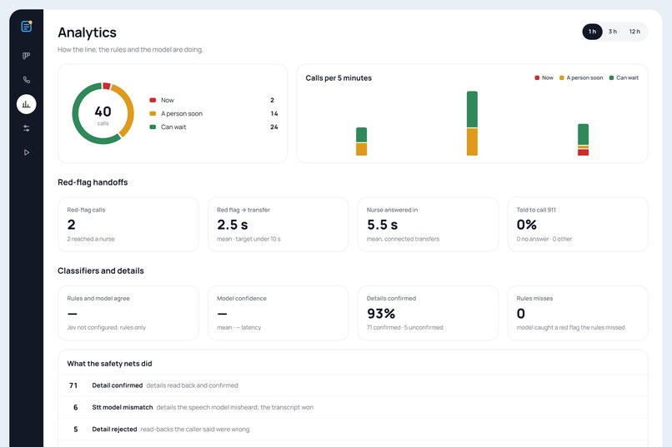Open the Nurse answered in card
Screen dimensions: 672x447
tap(428, 224)
